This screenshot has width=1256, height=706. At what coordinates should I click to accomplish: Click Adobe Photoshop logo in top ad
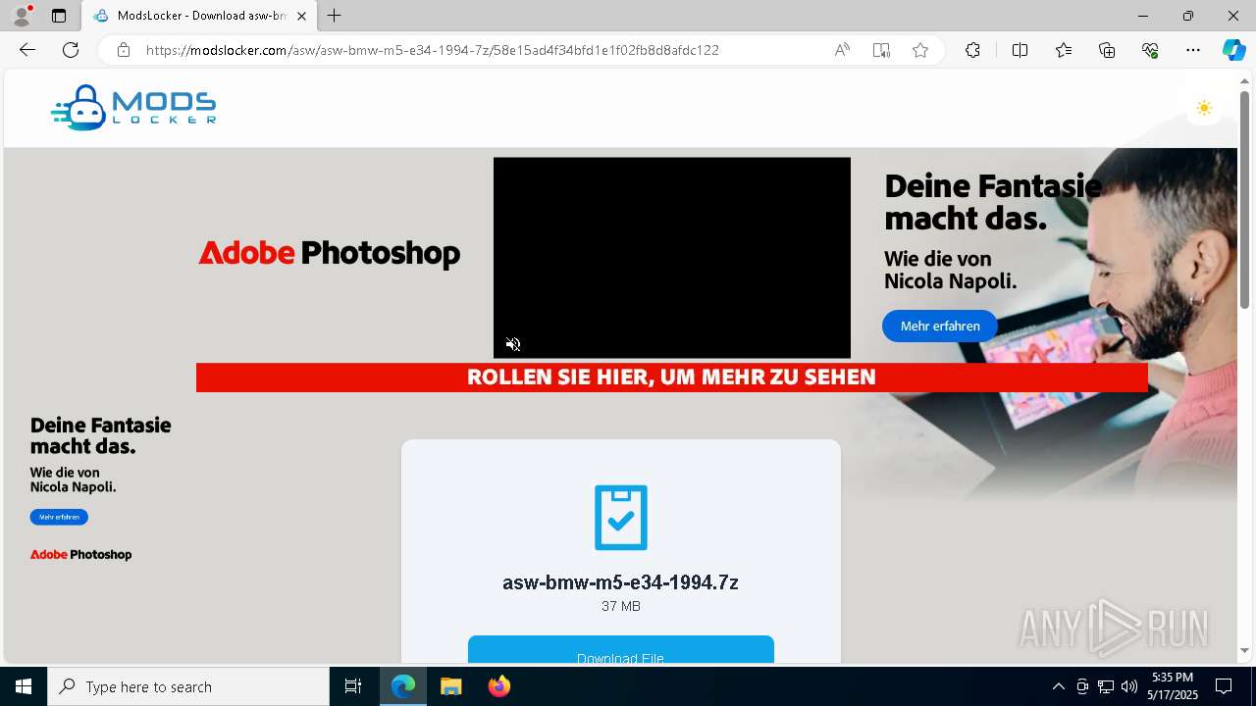point(330,253)
